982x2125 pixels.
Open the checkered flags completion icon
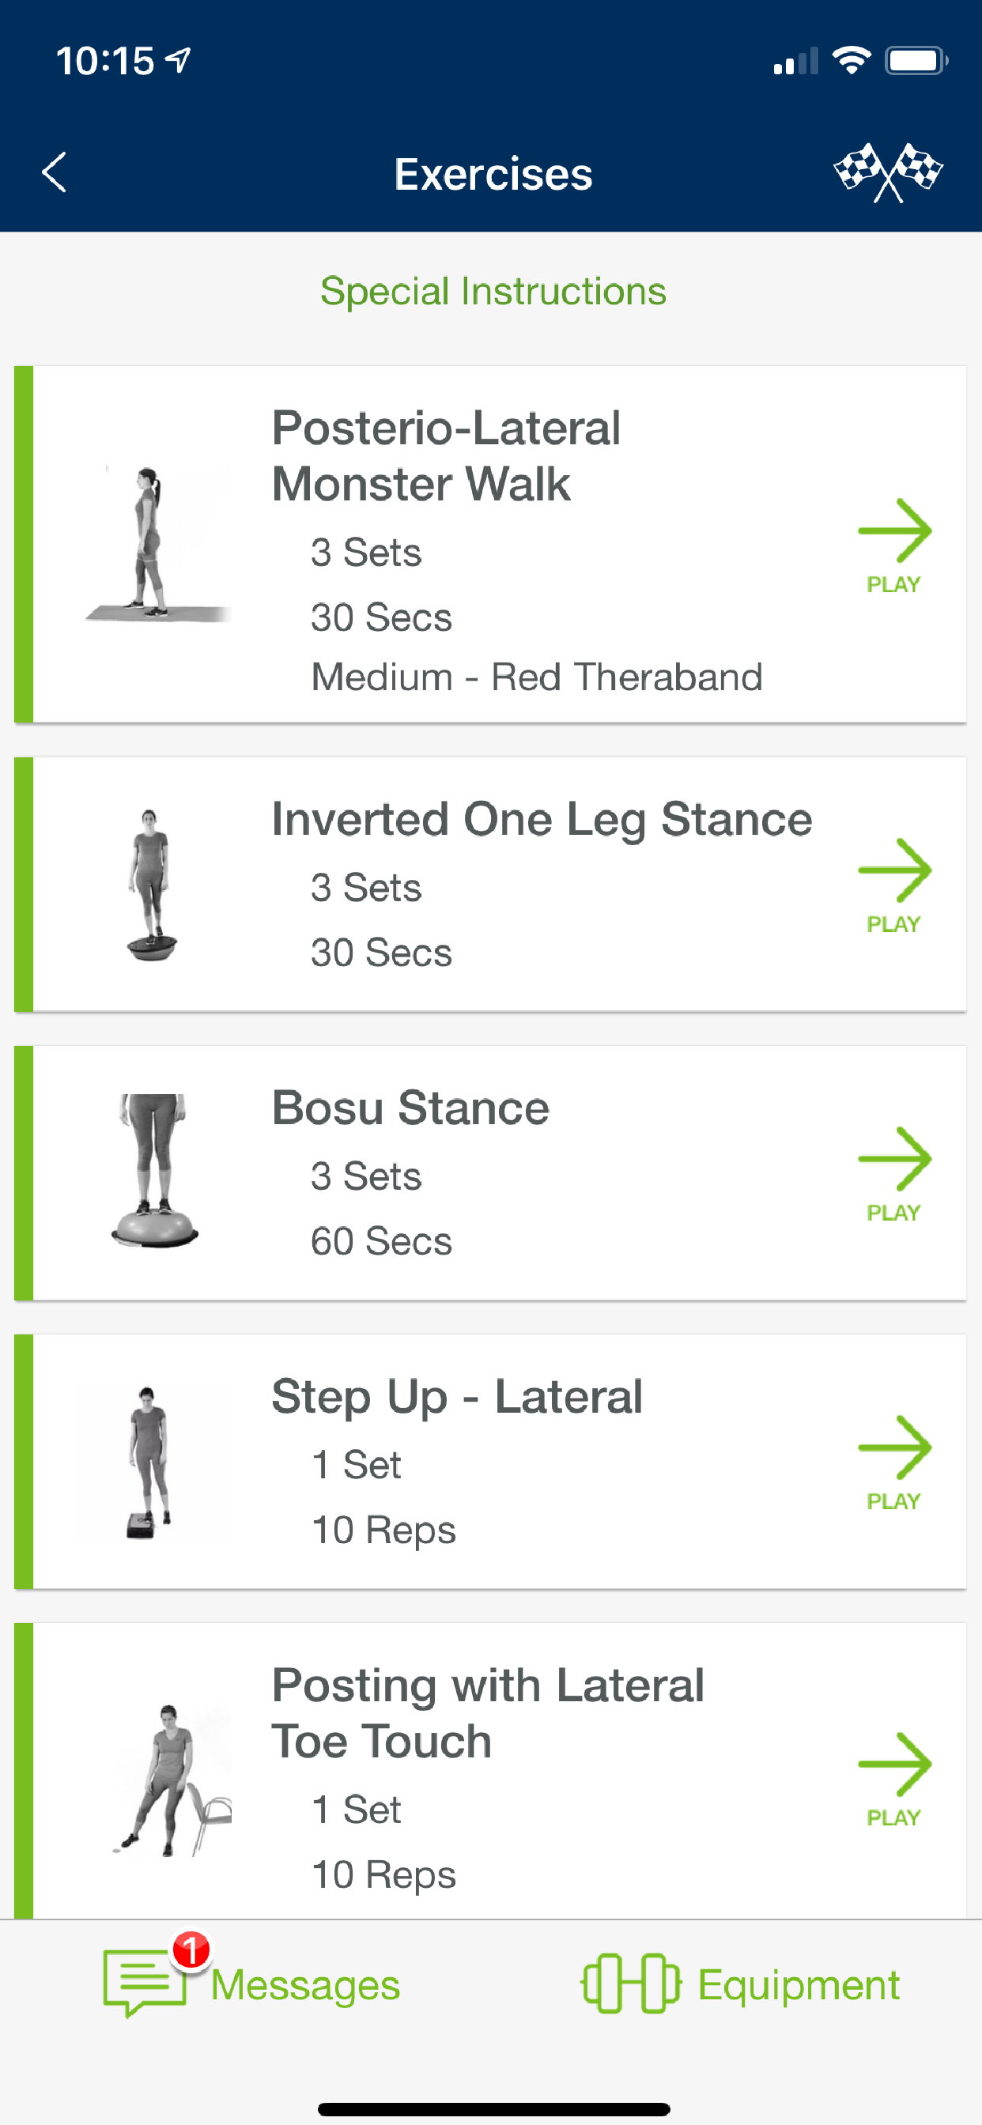pos(887,172)
